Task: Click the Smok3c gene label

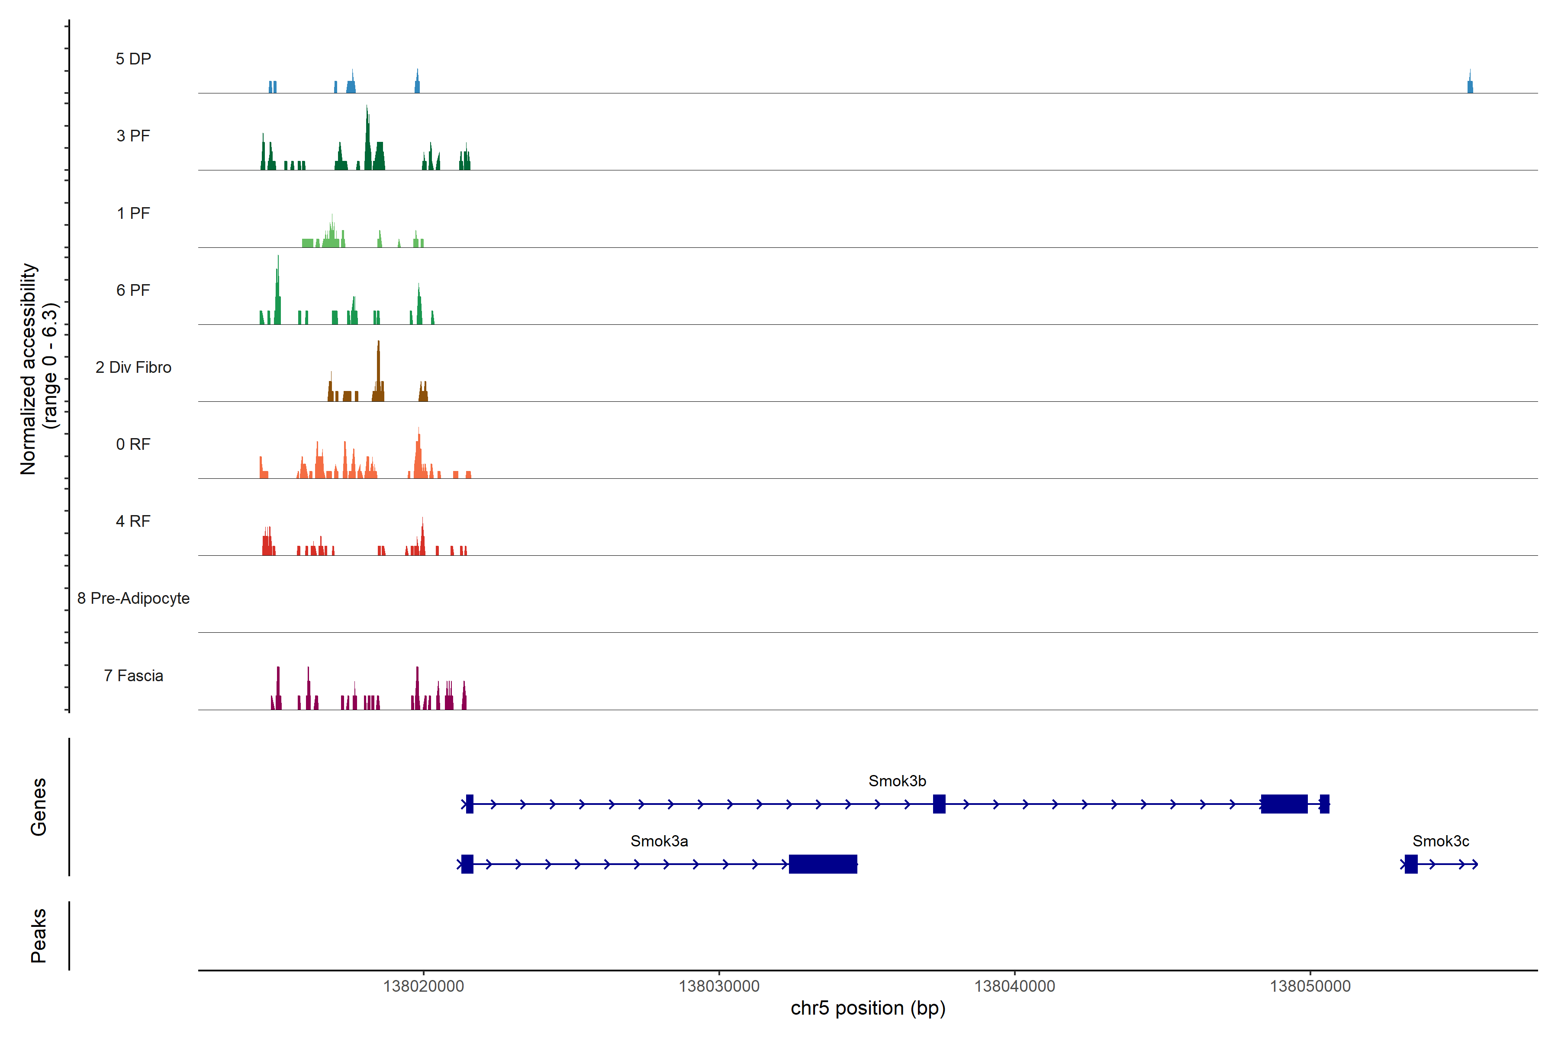Action: pos(1441,841)
